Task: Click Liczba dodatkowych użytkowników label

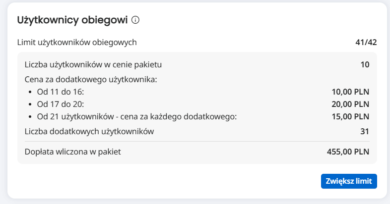Action: click(89, 132)
